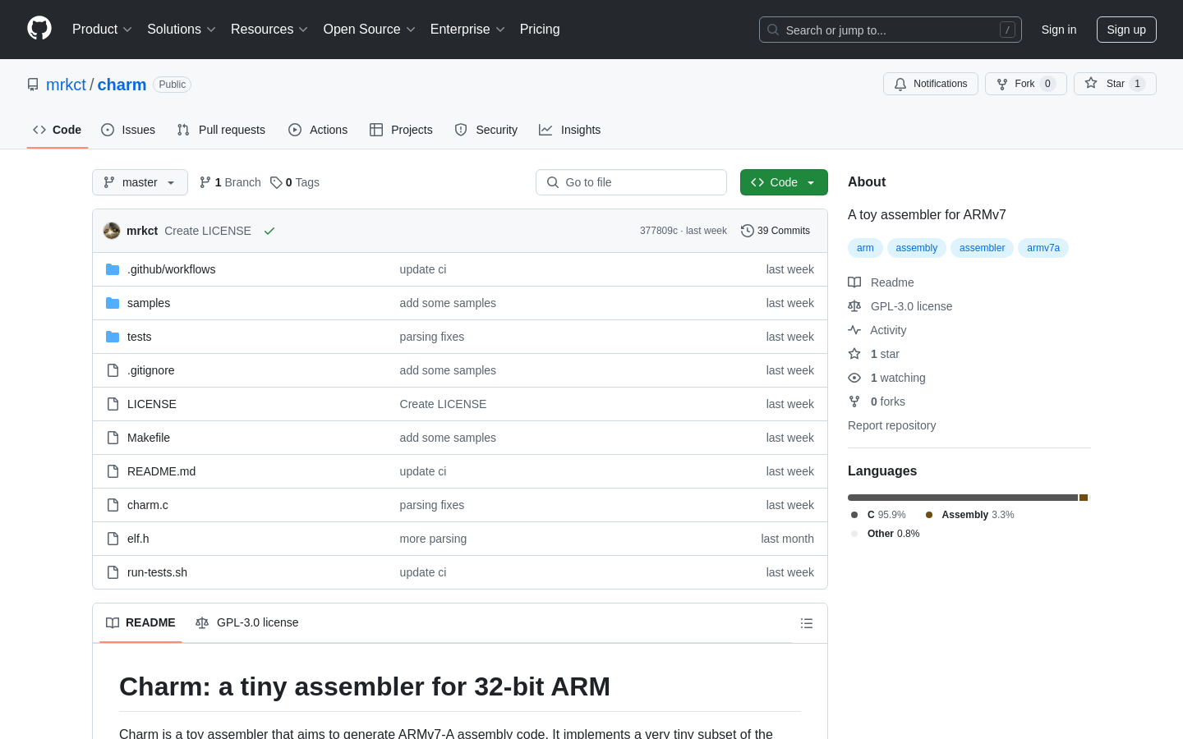Click the assembler topic tag
The width and height of the screenshot is (1183, 739).
[982, 248]
